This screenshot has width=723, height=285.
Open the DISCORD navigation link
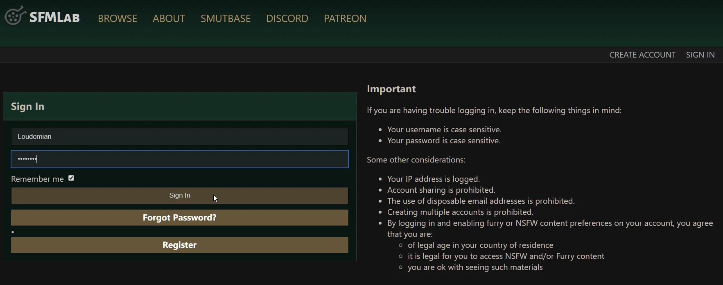point(287,18)
